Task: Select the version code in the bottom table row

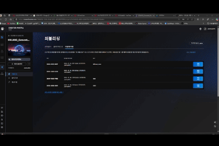Action: tap(52, 86)
